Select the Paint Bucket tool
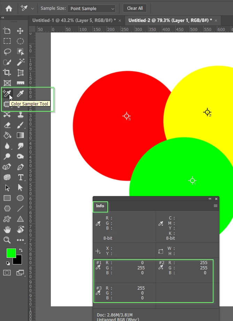 (x=7, y=135)
